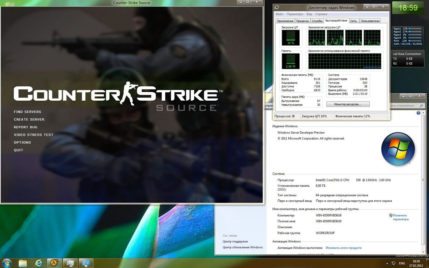Image resolution: width=429 pixels, height=268 pixels.
Task: Click the Дескрипторов 13648 row
Action: (348, 79)
